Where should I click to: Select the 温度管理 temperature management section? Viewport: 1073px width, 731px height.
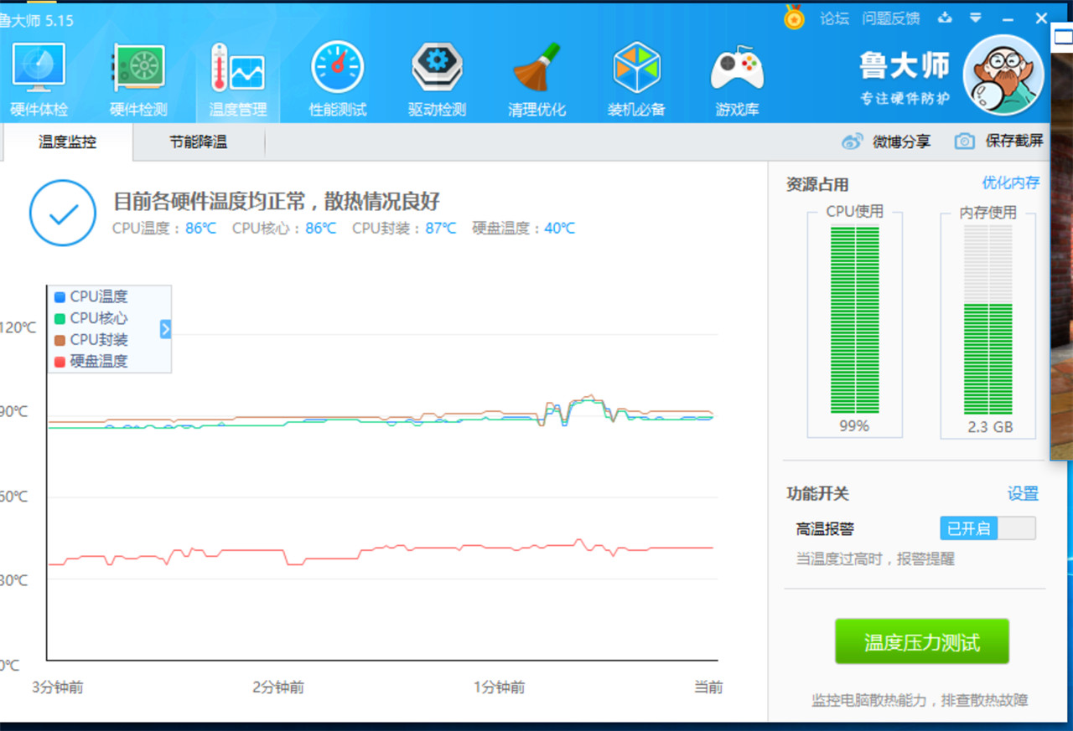[238, 80]
